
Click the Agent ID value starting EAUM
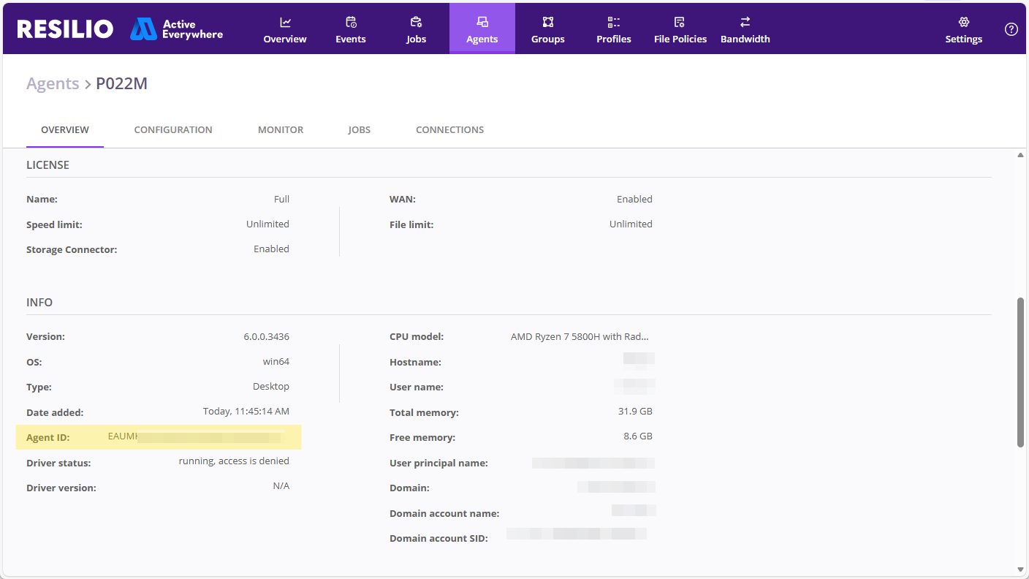pyautogui.click(x=194, y=437)
